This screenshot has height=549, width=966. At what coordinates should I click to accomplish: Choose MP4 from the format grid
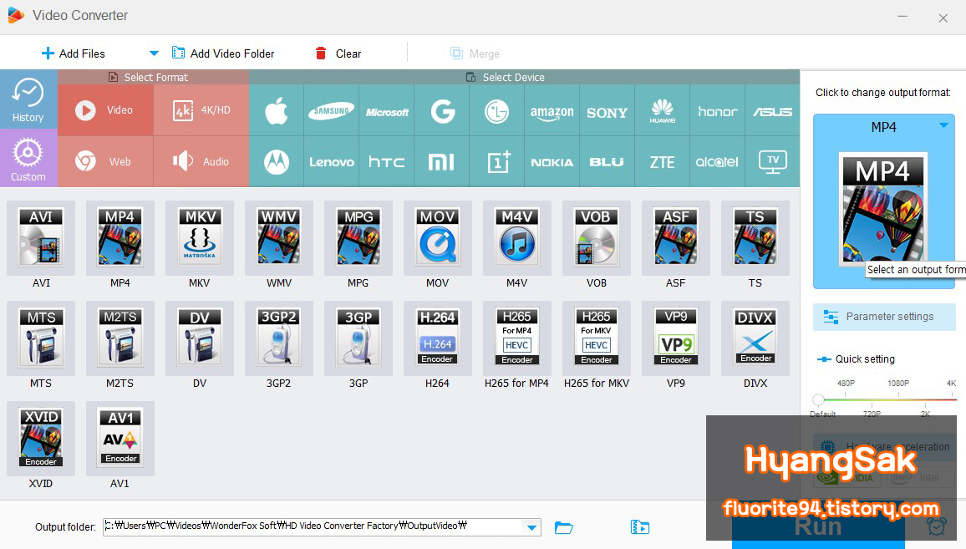(120, 238)
